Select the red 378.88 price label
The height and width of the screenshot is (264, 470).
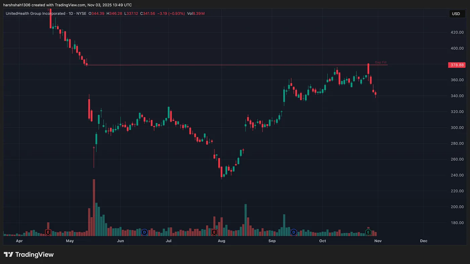457,65
